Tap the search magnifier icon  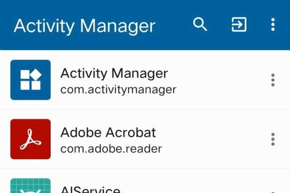(200, 24)
